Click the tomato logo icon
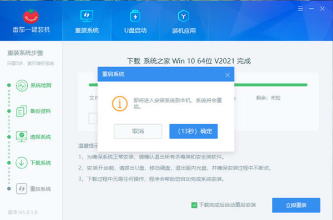Image resolution: width=333 pixels, height=220 pixels. point(31,16)
